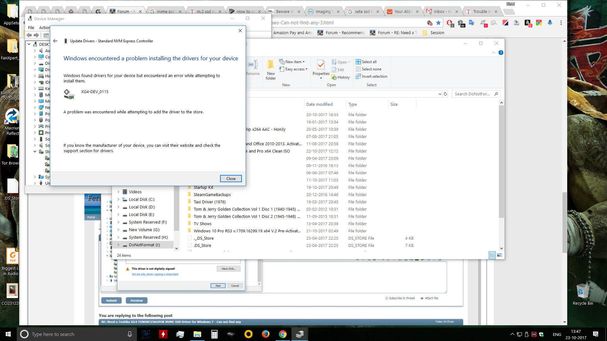Screen dimensions: 607x341
Task: Switch Explorer to details view icon
Action: coord(492,255)
